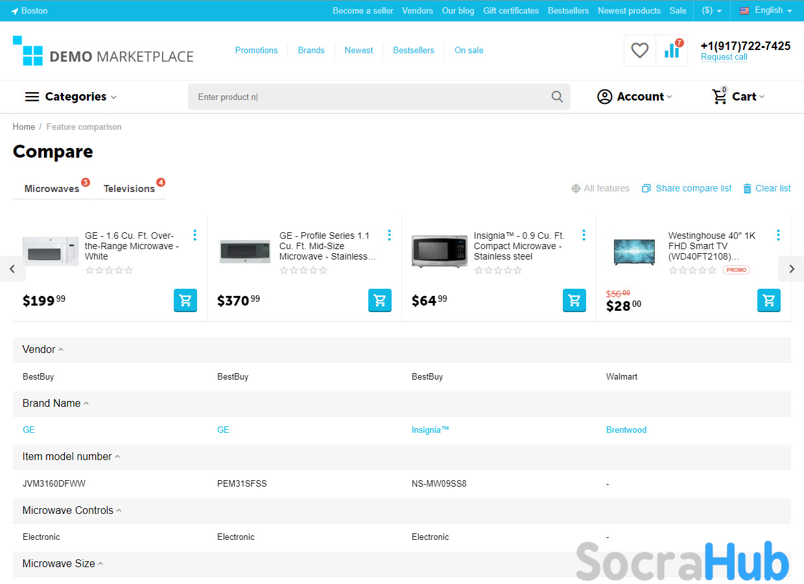
Task: Collapse the Microwave Controls section
Action: pos(72,510)
